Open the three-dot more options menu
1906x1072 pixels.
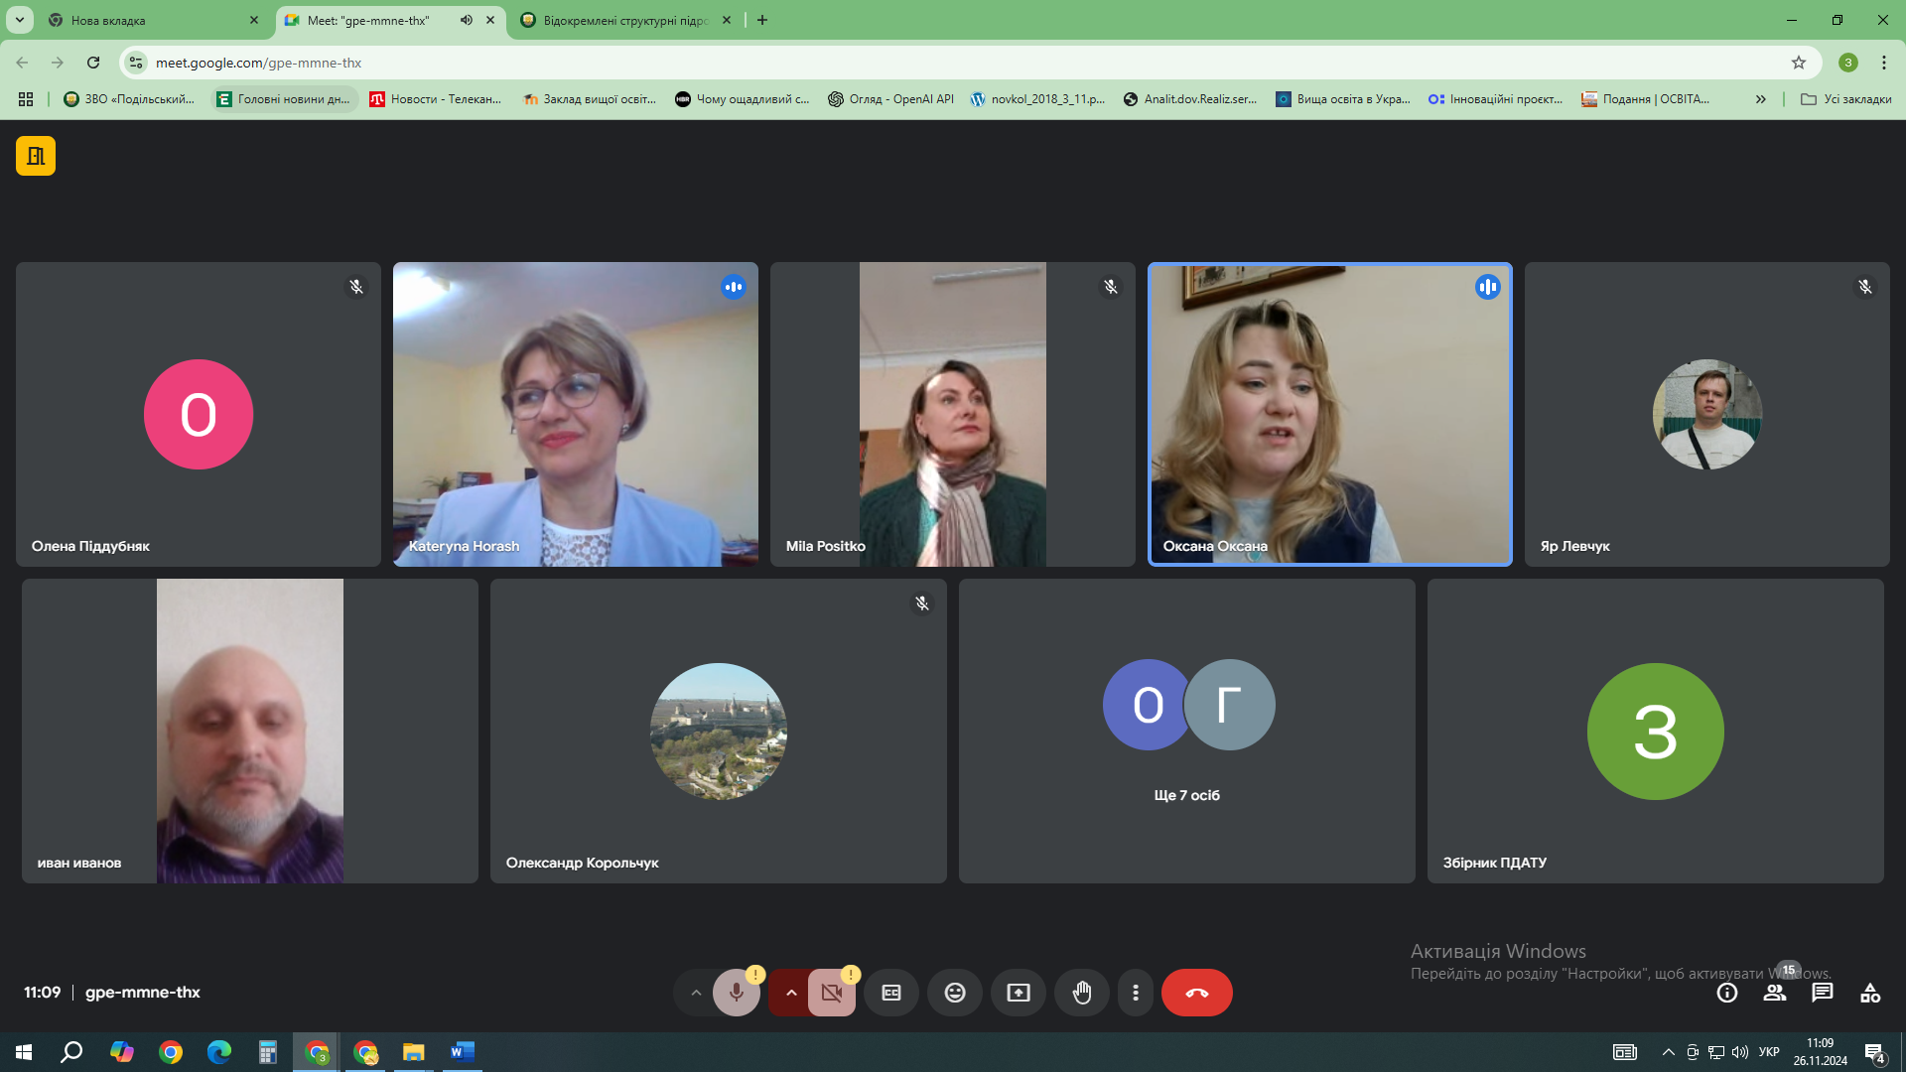click(1136, 993)
